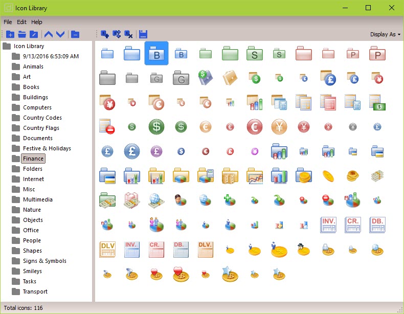The width and height of the screenshot is (404, 314).
Task: Select the blue CR. credit document icon
Action: [353, 225]
